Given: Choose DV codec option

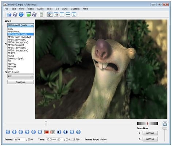Looking at the screenshot, I should pyautogui.click(x=21, y=61).
